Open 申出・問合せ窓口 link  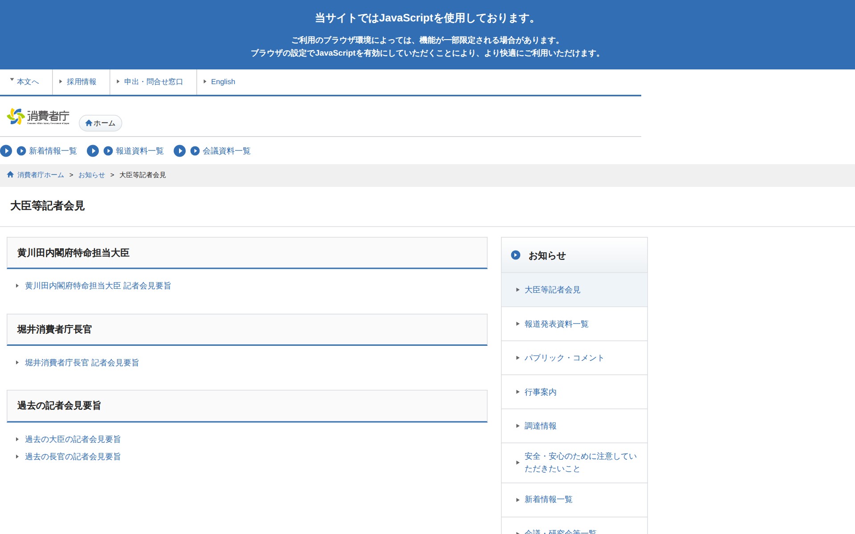[153, 82]
